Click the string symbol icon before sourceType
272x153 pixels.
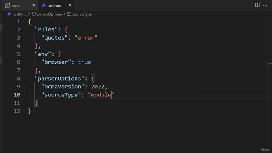pyautogui.click(x=69, y=14)
